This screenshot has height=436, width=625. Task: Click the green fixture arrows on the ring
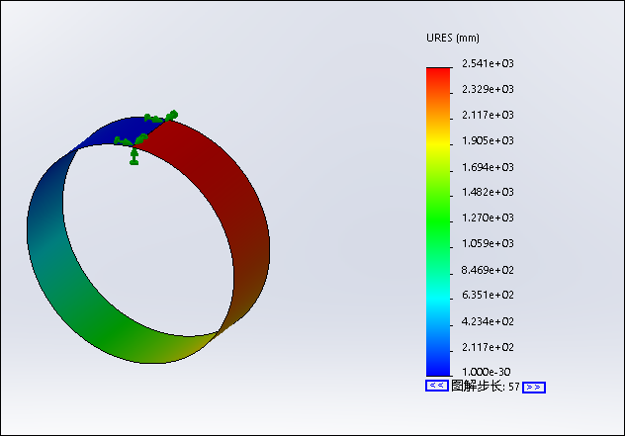(x=146, y=136)
